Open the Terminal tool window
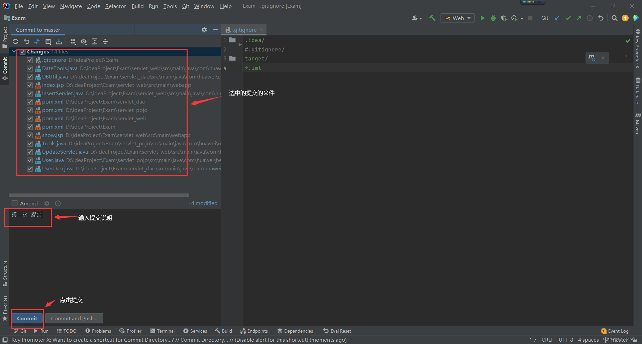The image size is (642, 344). (163, 331)
